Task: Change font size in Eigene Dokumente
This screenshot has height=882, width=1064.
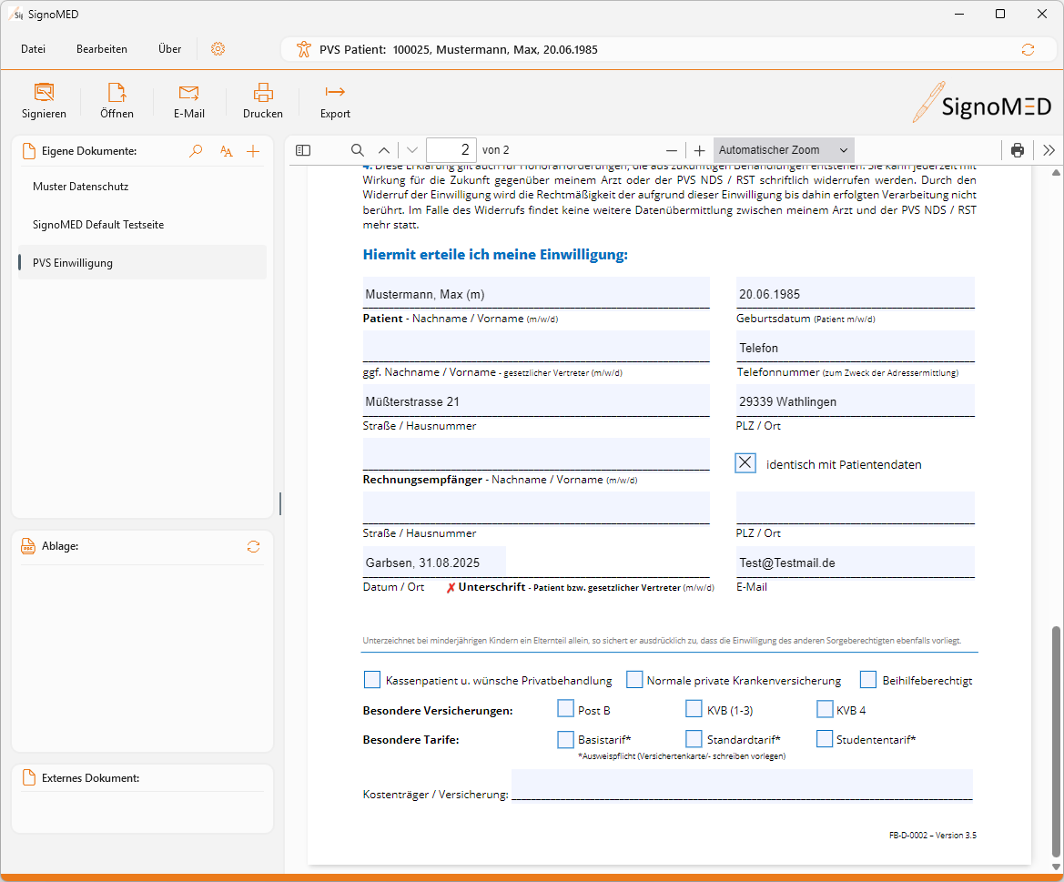Action: point(227,150)
